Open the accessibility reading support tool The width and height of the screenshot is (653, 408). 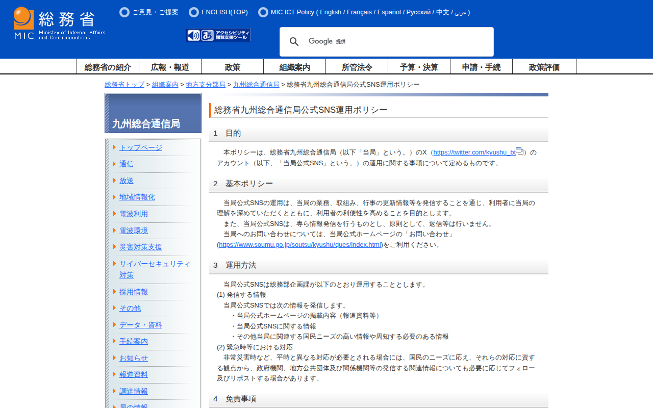point(218,35)
